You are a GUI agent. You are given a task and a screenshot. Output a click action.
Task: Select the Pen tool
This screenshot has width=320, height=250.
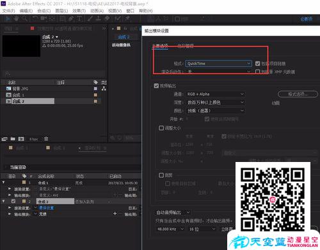pyautogui.click(x=71, y=18)
